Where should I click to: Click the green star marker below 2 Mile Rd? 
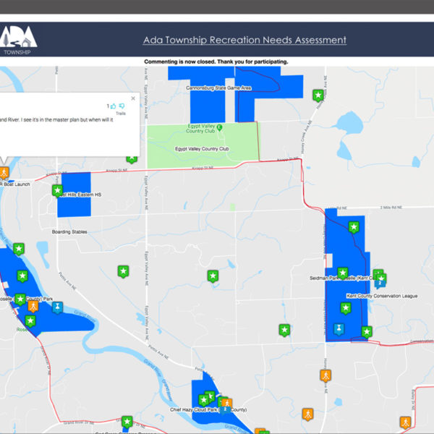(x=354, y=226)
